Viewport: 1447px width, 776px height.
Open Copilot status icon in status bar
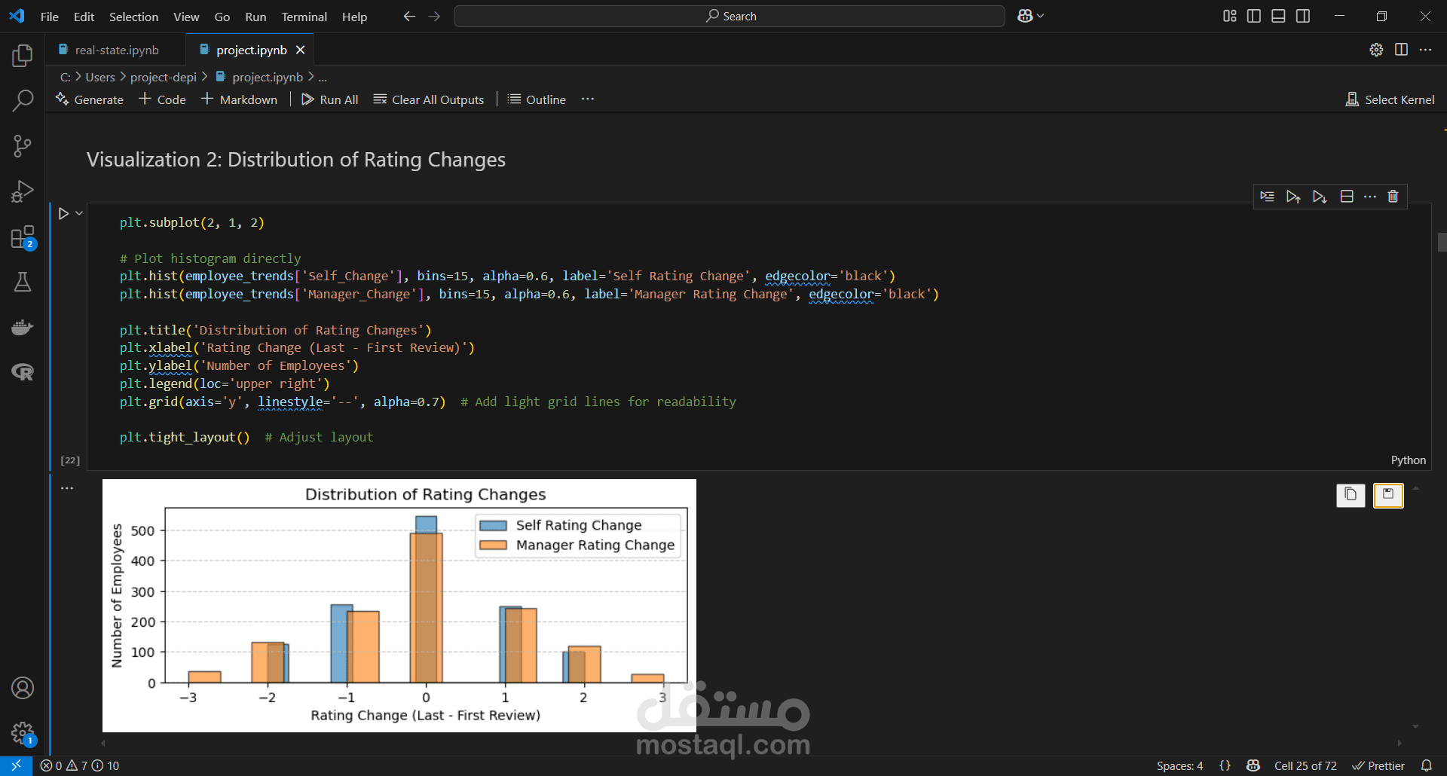[1253, 765]
